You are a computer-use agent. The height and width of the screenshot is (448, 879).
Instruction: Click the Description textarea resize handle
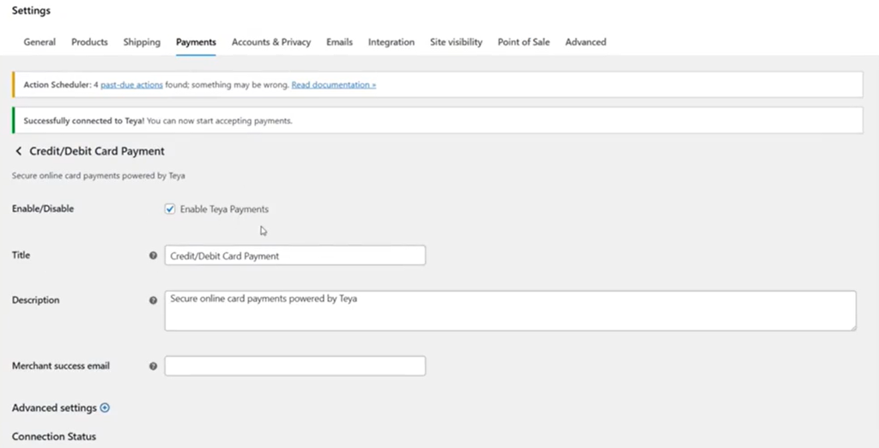click(x=852, y=327)
